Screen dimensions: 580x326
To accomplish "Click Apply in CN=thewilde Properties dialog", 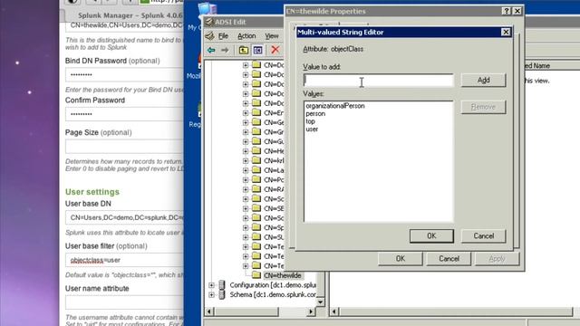I will pos(497,259).
